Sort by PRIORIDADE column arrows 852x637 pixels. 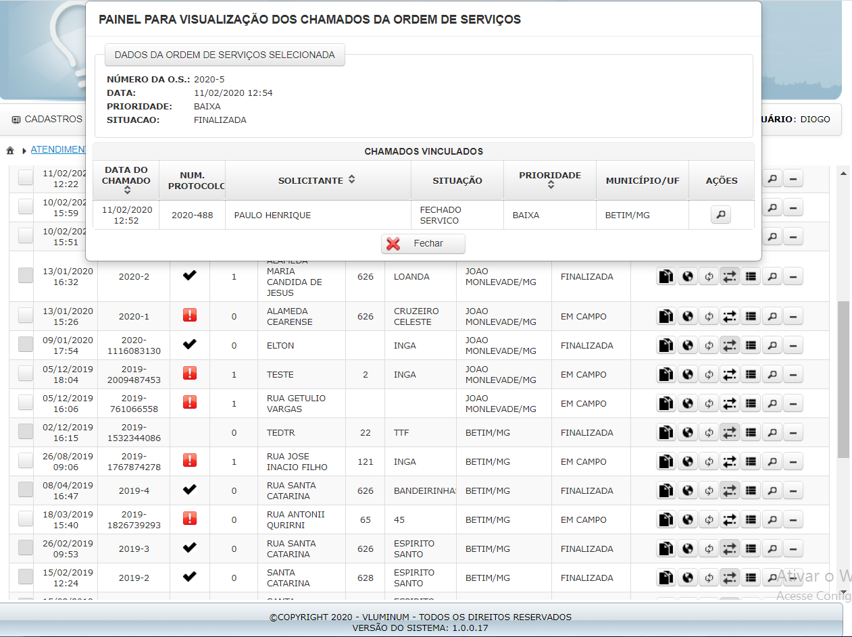[551, 185]
